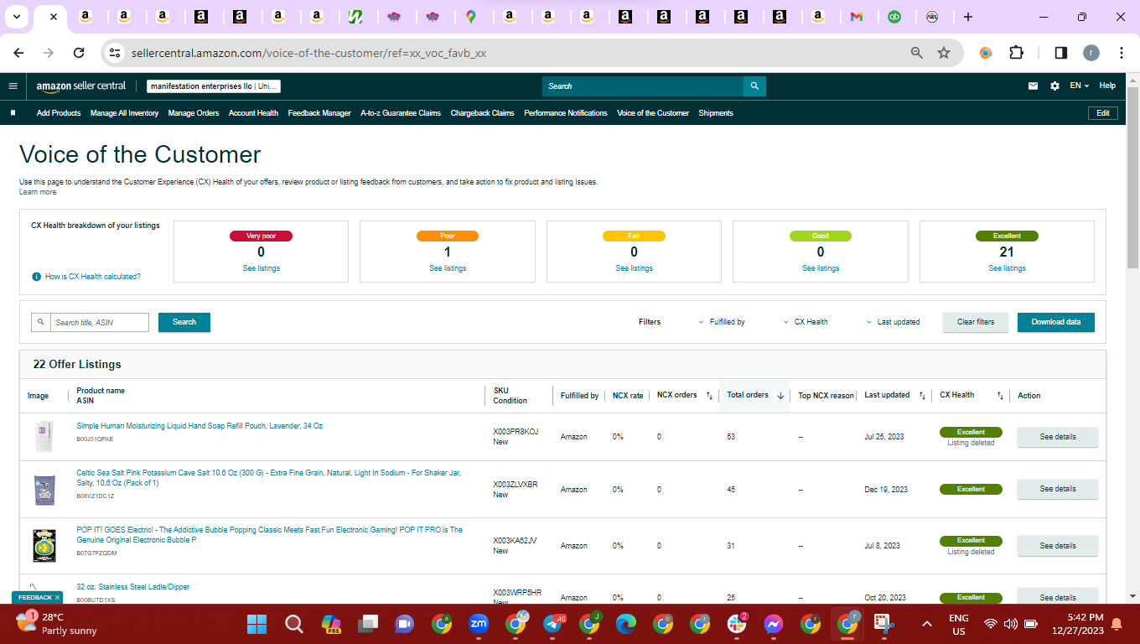Open Manage All Inventory menu item
Viewport: 1140px width, 644px height.
coord(124,113)
